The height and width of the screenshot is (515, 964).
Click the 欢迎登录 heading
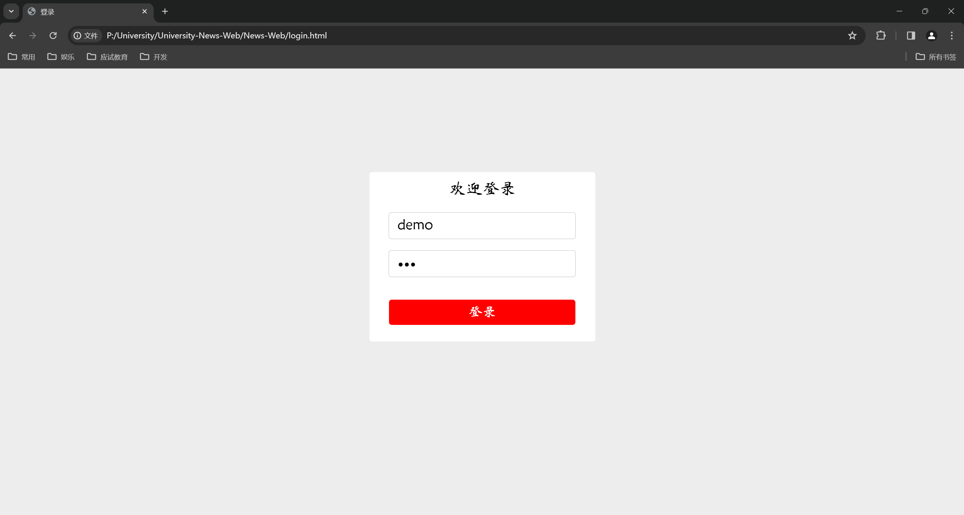coord(482,189)
